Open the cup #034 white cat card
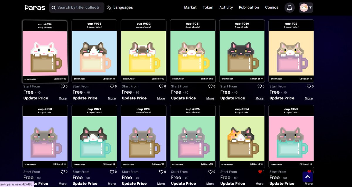 pos(45,51)
